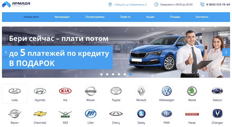
Task: Click the location pin icon
Action: pyautogui.click(x=110, y=4)
